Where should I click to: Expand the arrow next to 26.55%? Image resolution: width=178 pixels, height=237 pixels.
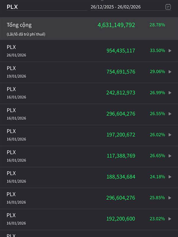(x=170, y=114)
